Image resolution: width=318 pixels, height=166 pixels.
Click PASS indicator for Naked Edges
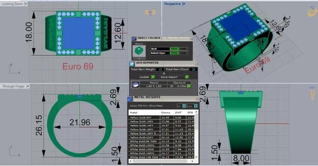(x=174, y=53)
